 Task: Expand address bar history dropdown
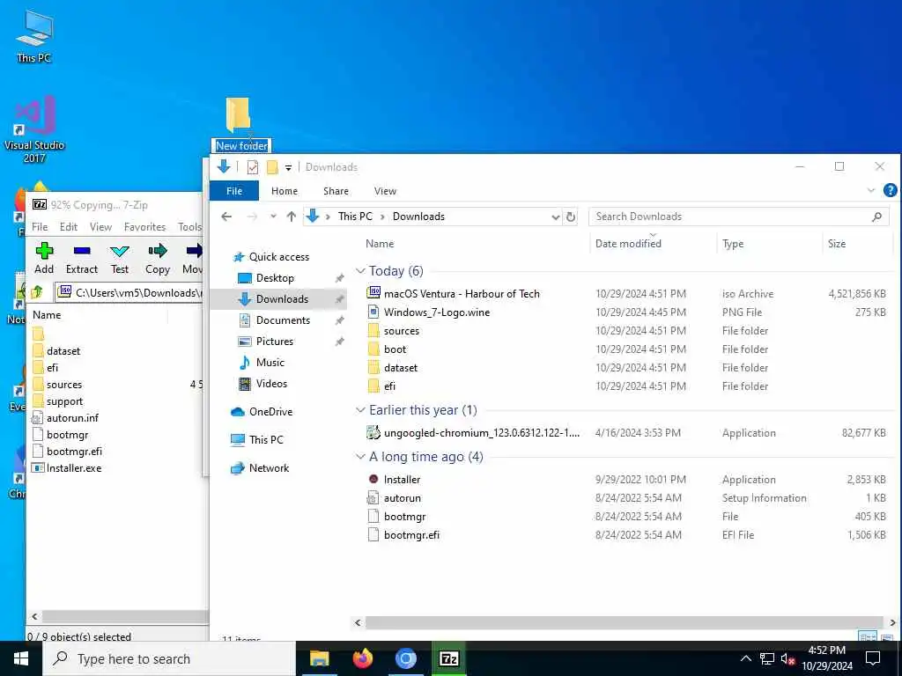pos(555,217)
